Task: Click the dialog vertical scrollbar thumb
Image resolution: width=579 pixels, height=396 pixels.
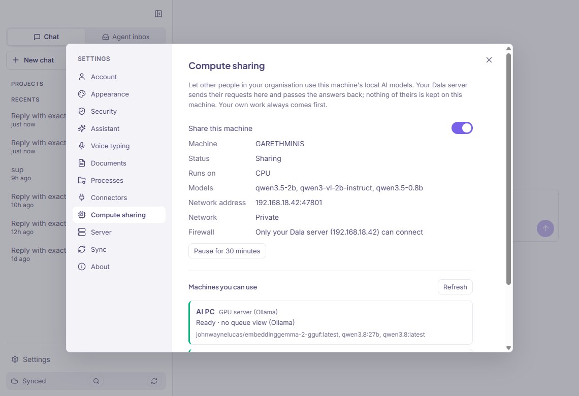Action: (508, 169)
